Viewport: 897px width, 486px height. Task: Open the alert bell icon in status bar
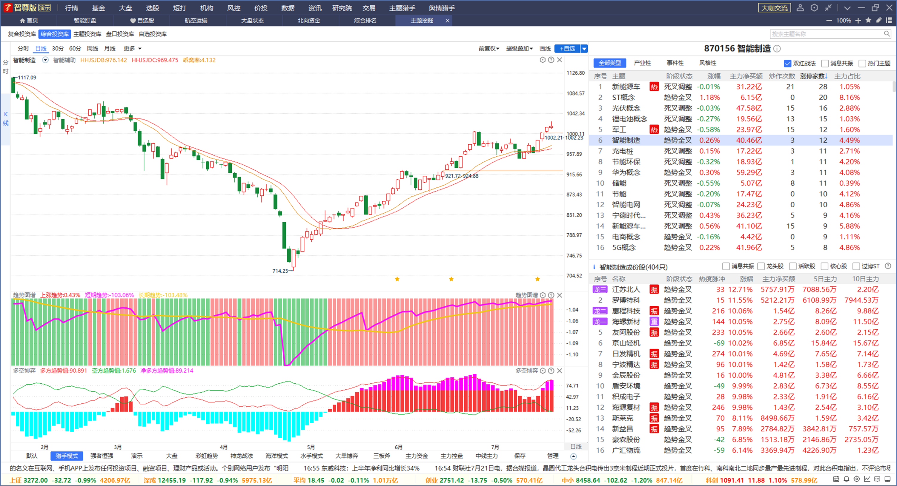pyautogui.click(x=846, y=479)
